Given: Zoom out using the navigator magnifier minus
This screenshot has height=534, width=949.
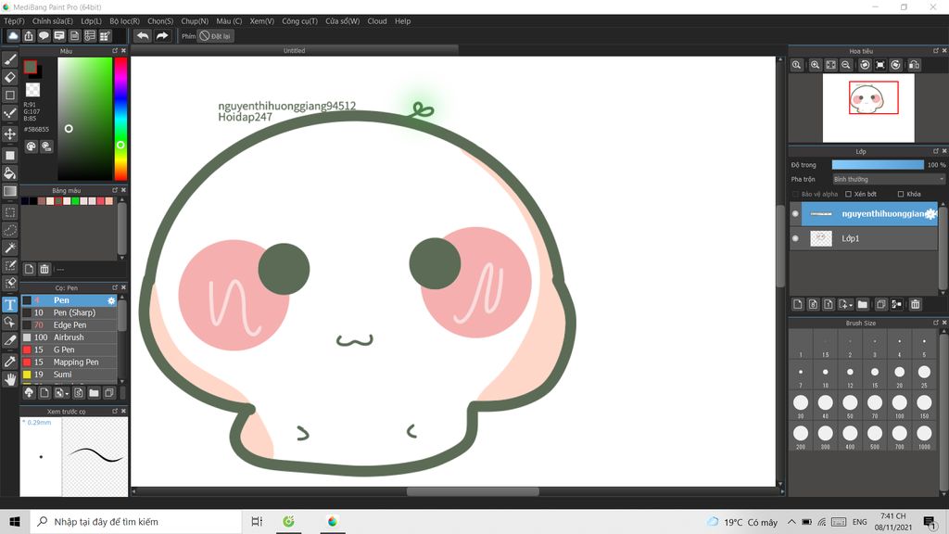Looking at the screenshot, I should coord(846,65).
